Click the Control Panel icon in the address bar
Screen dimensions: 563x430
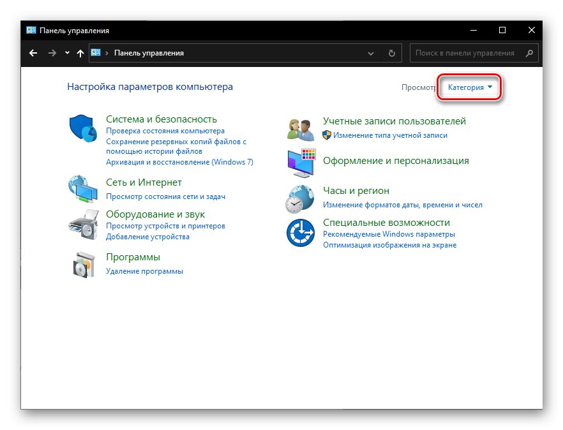(x=96, y=53)
